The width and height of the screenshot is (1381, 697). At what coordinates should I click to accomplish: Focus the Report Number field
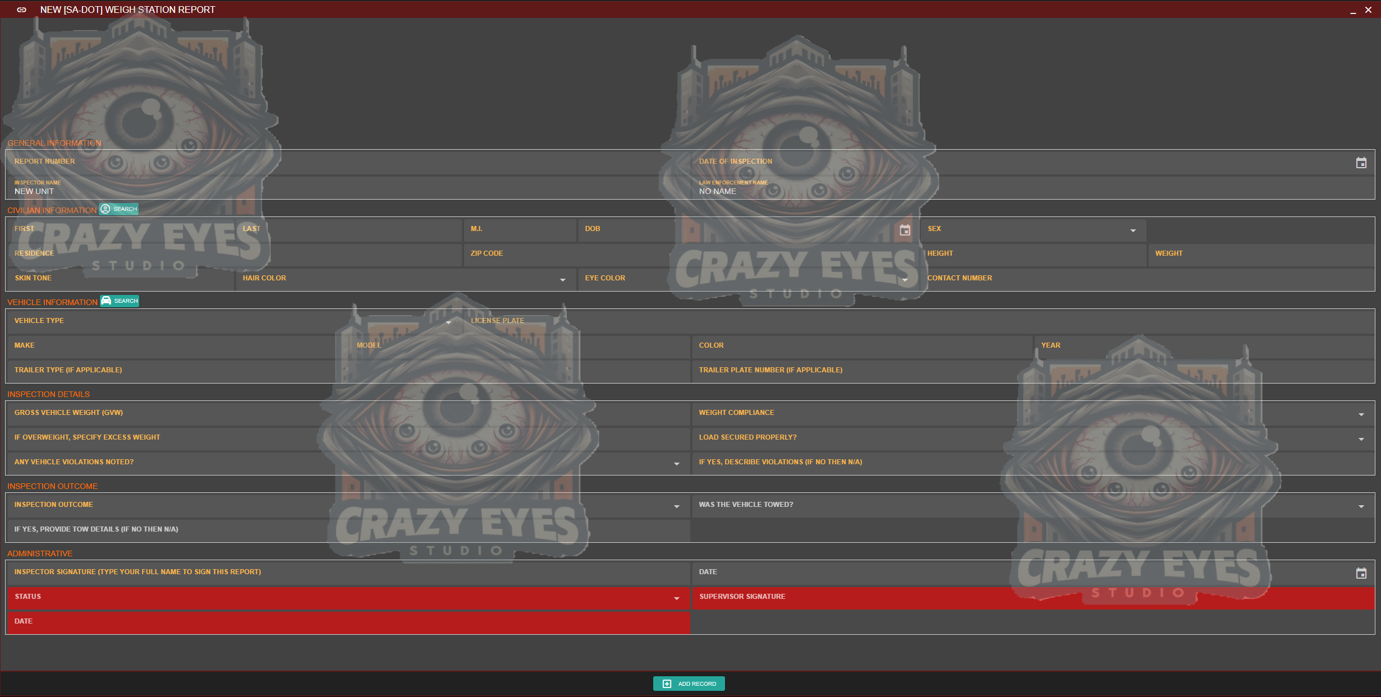[348, 163]
